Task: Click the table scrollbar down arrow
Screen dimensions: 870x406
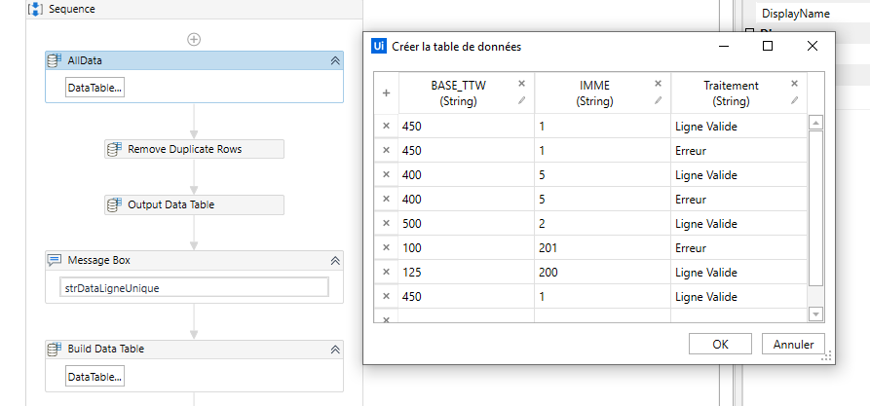Action: click(816, 314)
